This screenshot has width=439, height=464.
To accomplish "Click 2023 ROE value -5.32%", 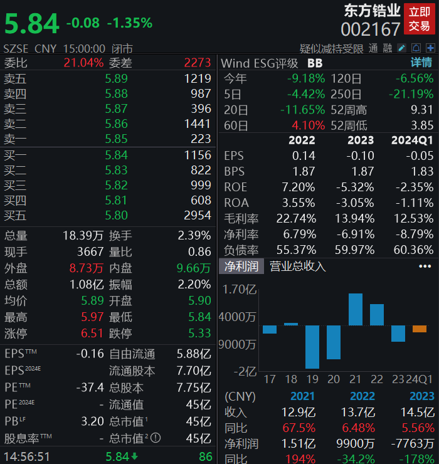I will coord(355,187).
